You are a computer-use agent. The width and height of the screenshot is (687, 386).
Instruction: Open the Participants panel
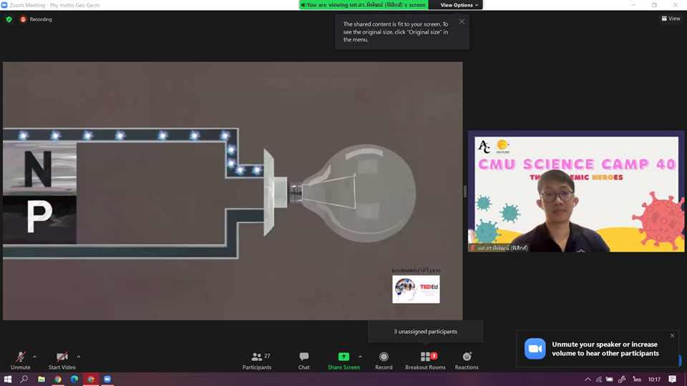pyautogui.click(x=256, y=360)
